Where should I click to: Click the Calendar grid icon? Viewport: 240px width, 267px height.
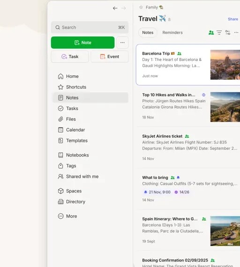[x=60, y=130]
